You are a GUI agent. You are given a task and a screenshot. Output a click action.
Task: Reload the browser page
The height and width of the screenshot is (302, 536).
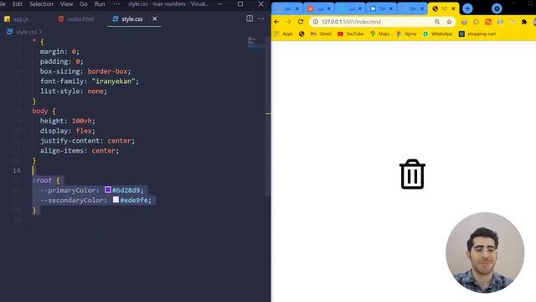(x=301, y=22)
